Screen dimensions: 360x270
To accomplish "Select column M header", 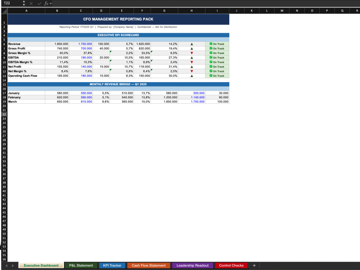I will click(282, 10).
